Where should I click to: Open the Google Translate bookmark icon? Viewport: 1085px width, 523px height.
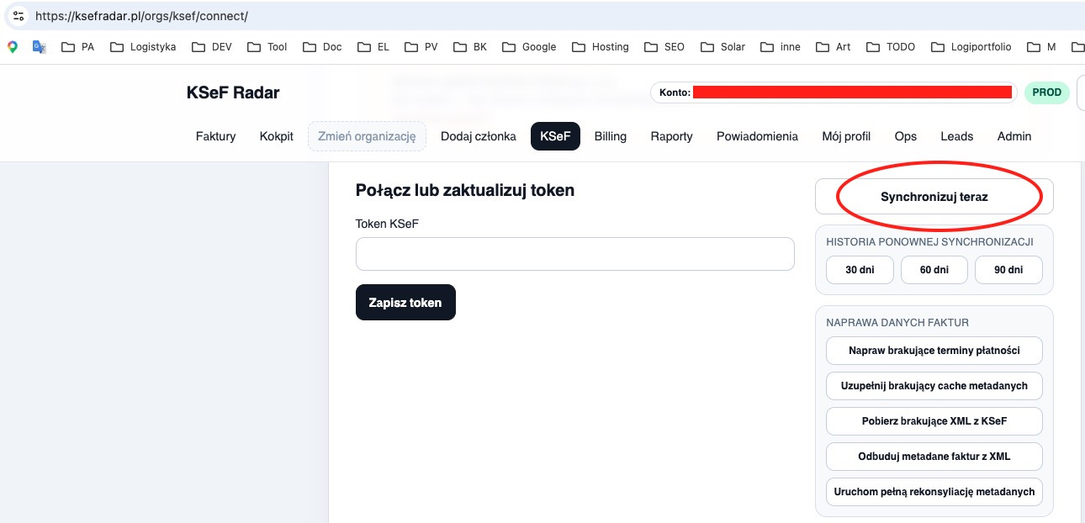(39, 47)
